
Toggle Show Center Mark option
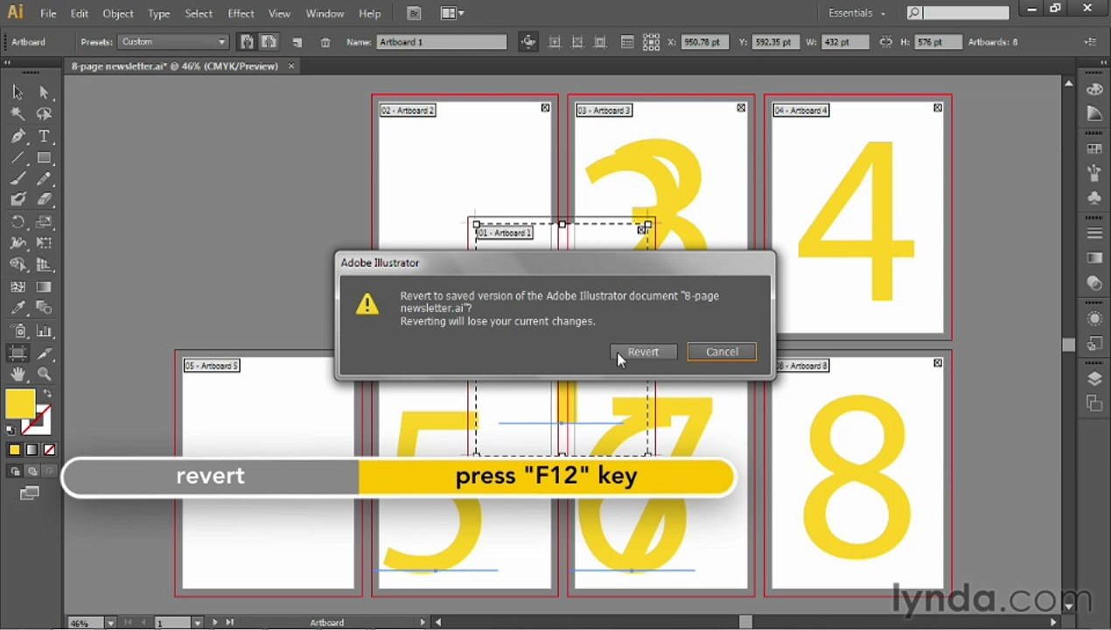pos(555,42)
